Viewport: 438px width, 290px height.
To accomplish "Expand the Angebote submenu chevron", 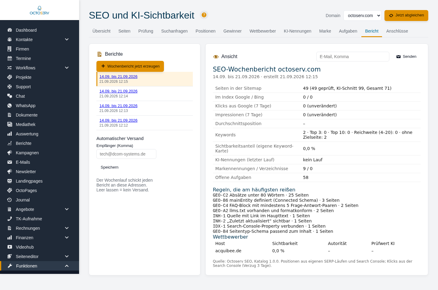I will pos(67,209).
